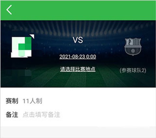Change the match date 2021-08-23 0:00
This screenshot has width=156, height=138.
coord(78,56)
